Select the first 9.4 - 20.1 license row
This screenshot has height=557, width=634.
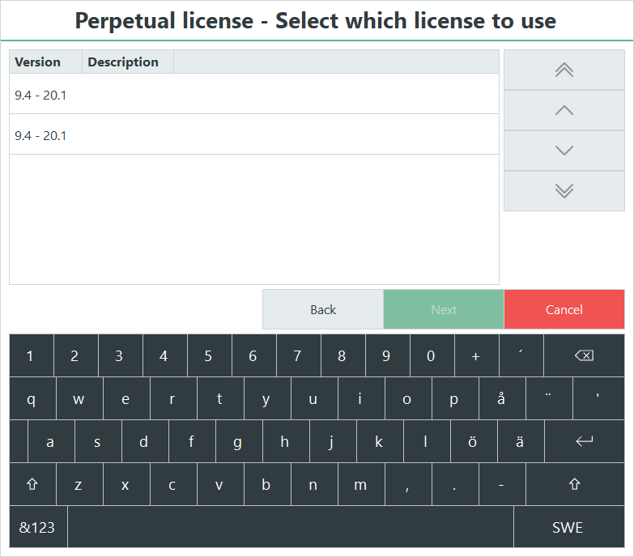[254, 94]
